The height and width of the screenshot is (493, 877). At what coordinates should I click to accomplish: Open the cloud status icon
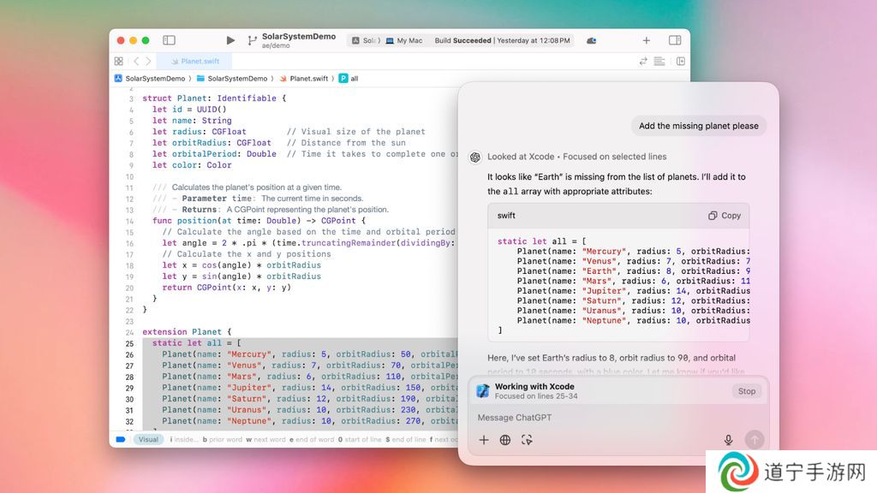point(591,41)
